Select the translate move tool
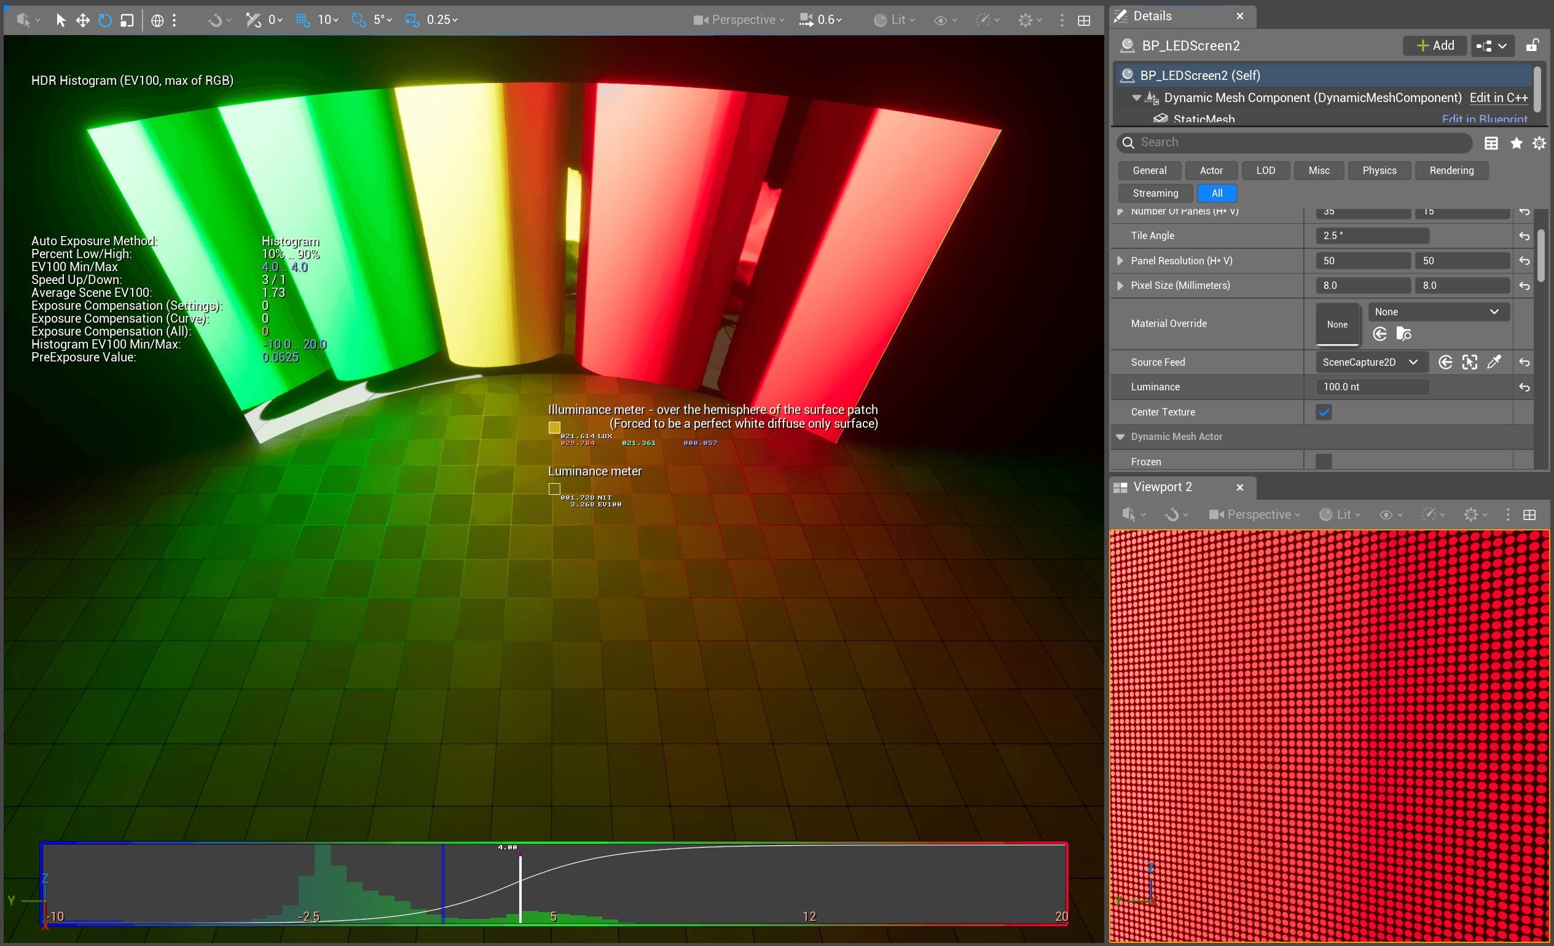Screen dimensions: 1554x946 [82, 20]
